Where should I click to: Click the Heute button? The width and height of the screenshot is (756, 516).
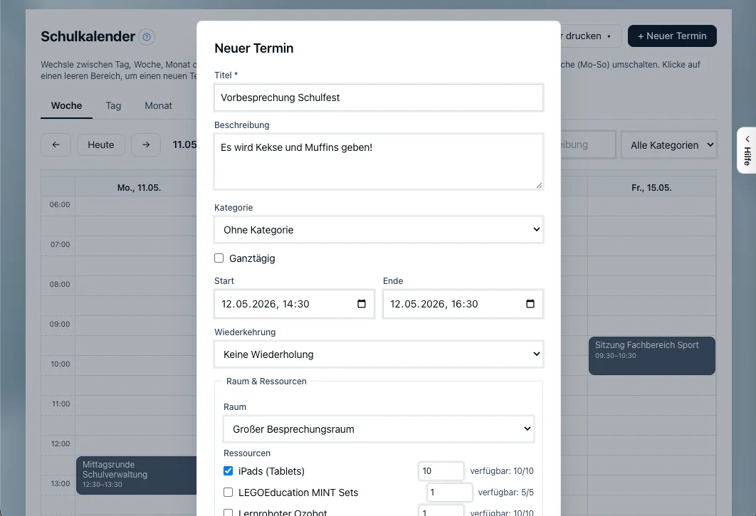pyautogui.click(x=101, y=144)
